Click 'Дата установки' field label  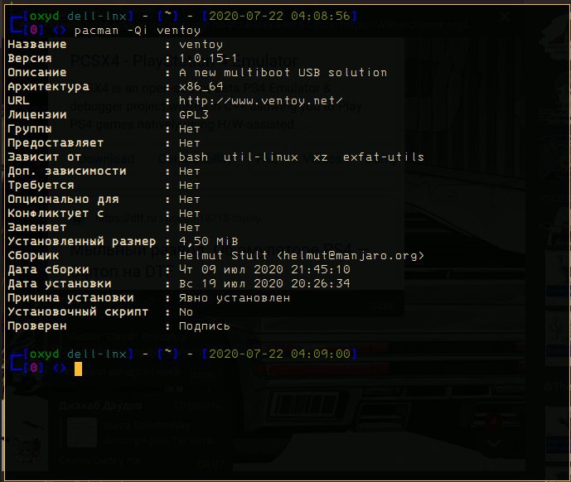[60, 283]
